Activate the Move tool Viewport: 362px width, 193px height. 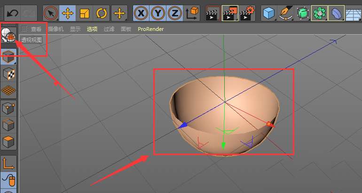(x=67, y=13)
